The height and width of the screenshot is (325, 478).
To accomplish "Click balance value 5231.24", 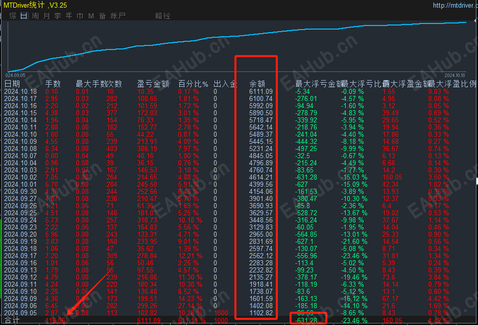I will (x=261, y=148).
